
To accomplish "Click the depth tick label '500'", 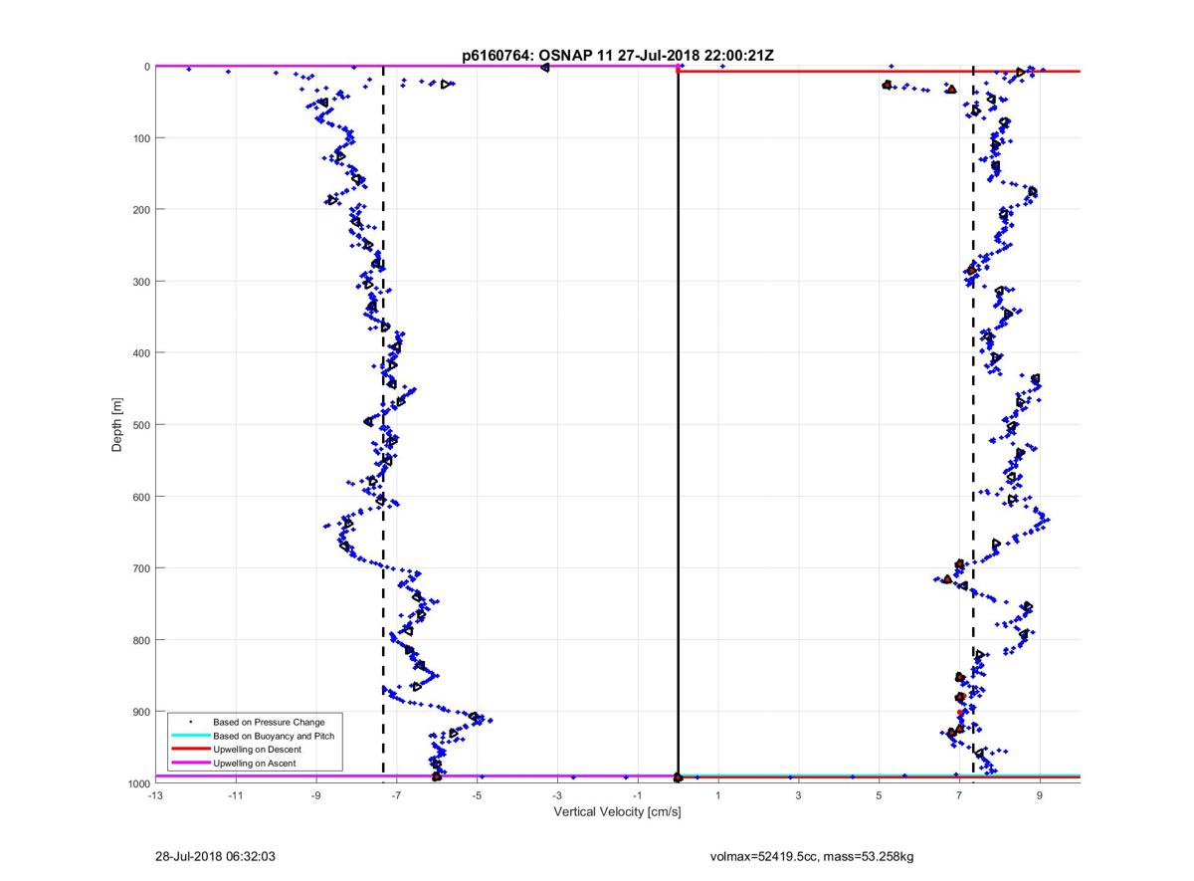I will click(x=140, y=425).
